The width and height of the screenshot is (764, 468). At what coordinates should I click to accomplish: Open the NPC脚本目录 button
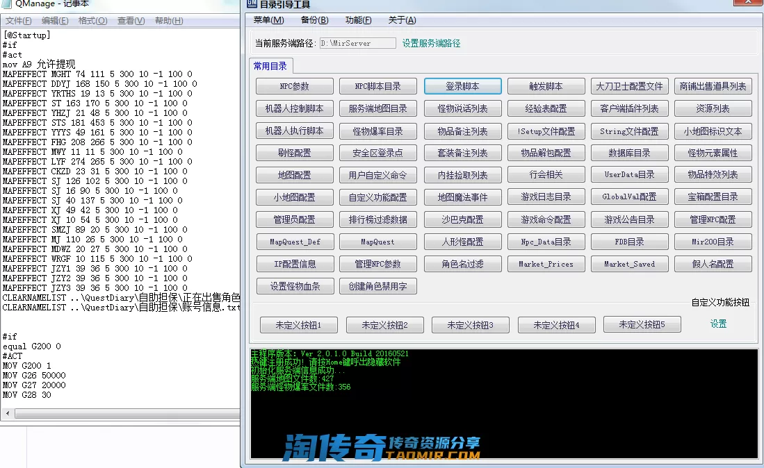pos(378,86)
